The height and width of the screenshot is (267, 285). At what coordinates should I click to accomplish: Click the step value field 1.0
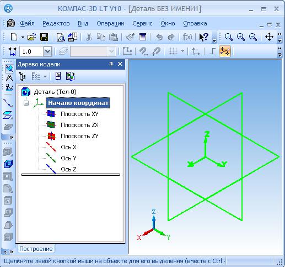click(x=31, y=51)
